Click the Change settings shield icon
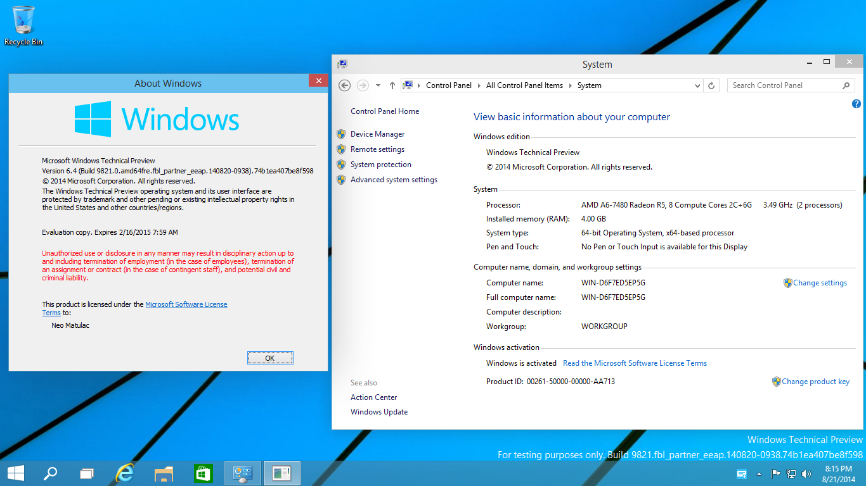 pyautogui.click(x=788, y=283)
